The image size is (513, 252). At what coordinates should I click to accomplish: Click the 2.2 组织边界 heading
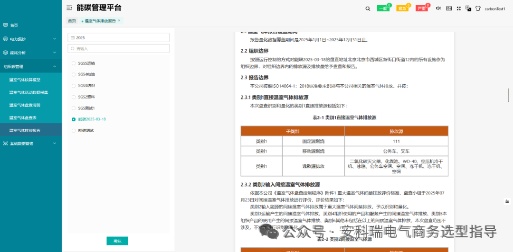[x=255, y=51]
